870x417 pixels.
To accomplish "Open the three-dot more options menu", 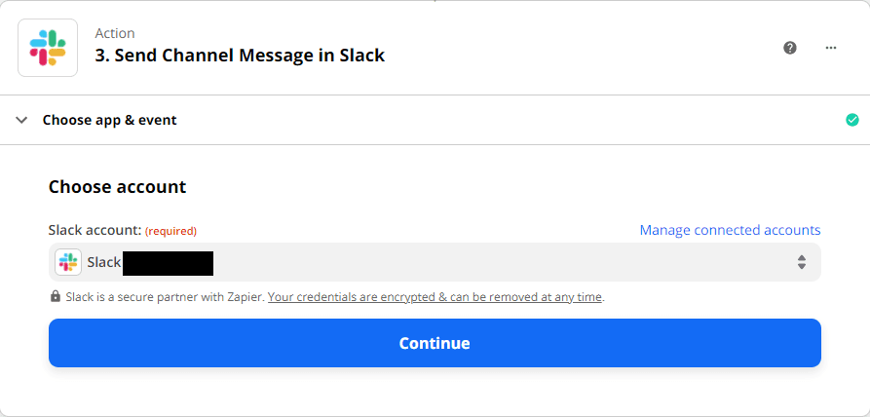I will [831, 48].
